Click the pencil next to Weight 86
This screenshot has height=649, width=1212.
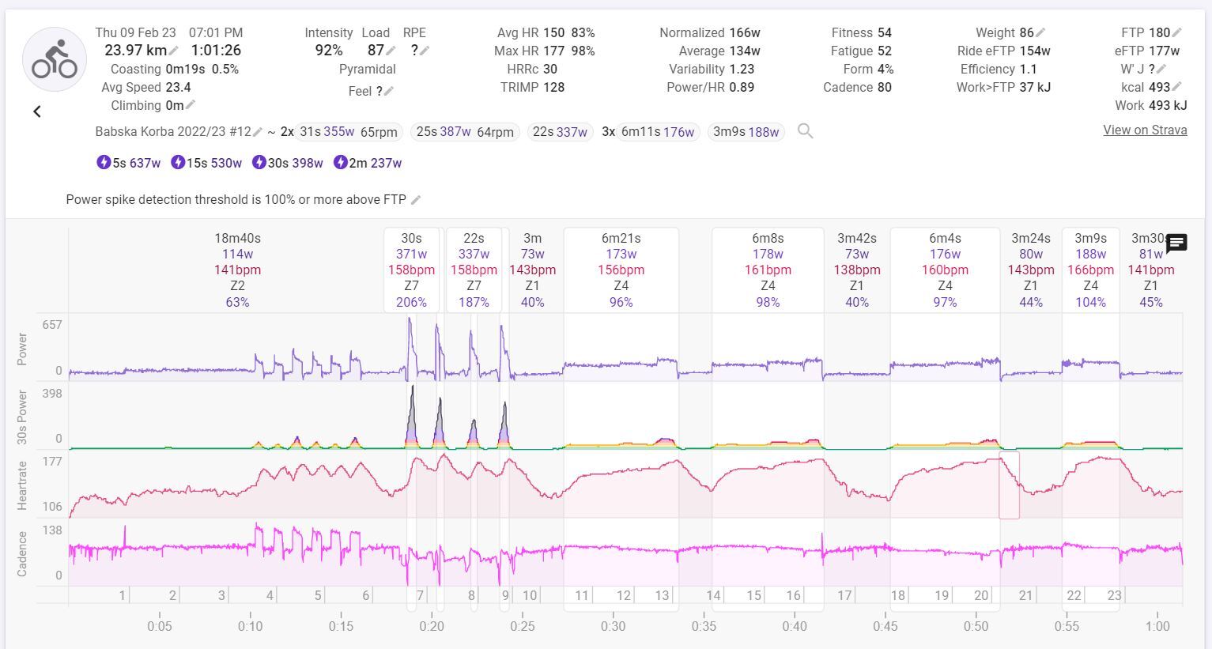1040,32
